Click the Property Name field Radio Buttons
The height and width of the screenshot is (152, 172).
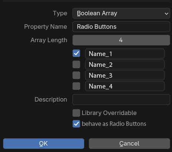tap(121, 27)
